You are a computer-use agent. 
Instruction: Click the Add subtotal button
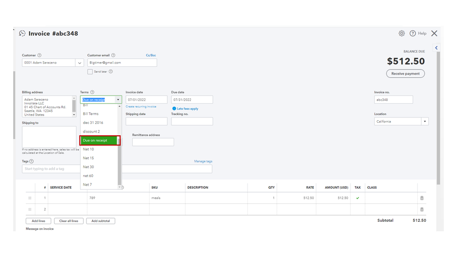point(101,221)
